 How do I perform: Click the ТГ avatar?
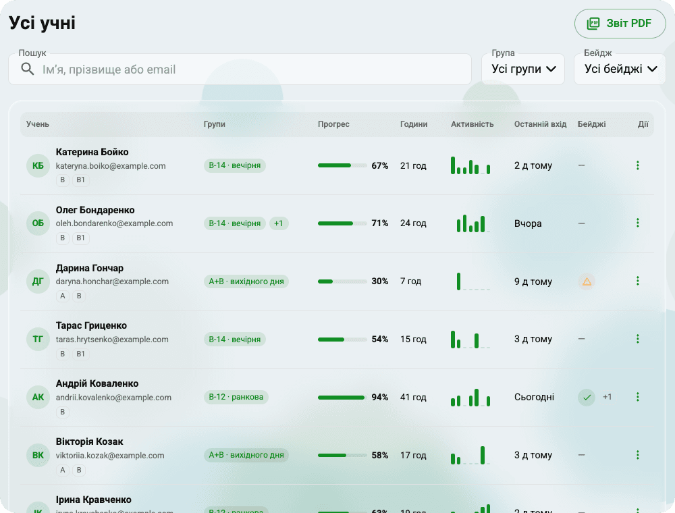(x=38, y=339)
